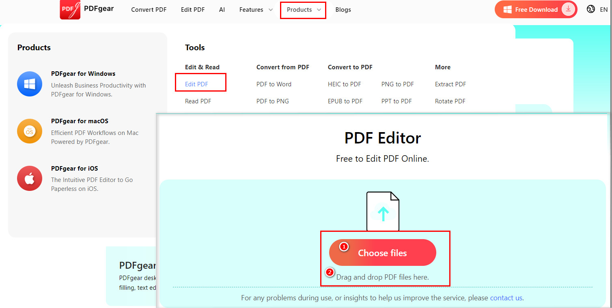
Task: Go to the Blogs page
Action: (x=343, y=10)
